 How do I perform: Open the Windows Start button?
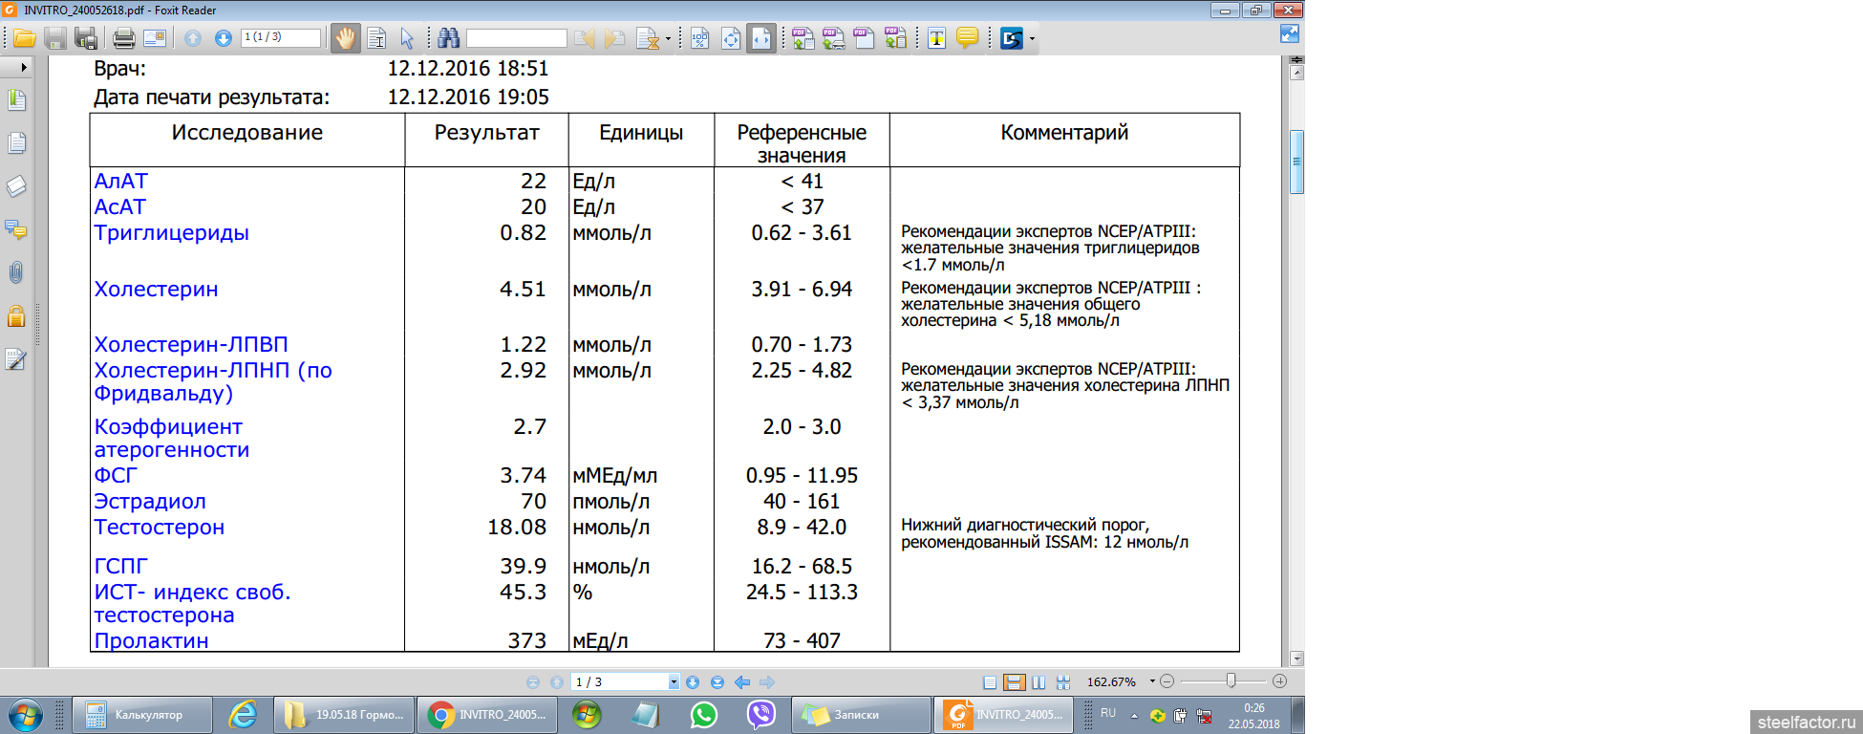click(x=25, y=715)
